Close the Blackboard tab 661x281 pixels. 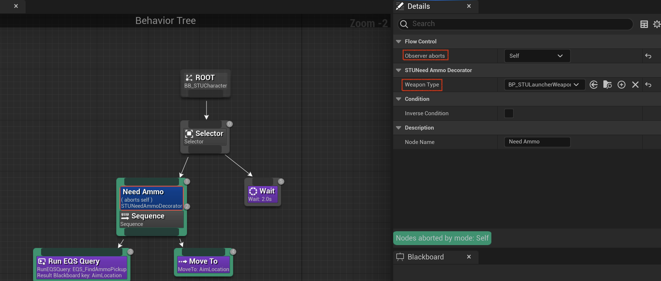[469, 257]
